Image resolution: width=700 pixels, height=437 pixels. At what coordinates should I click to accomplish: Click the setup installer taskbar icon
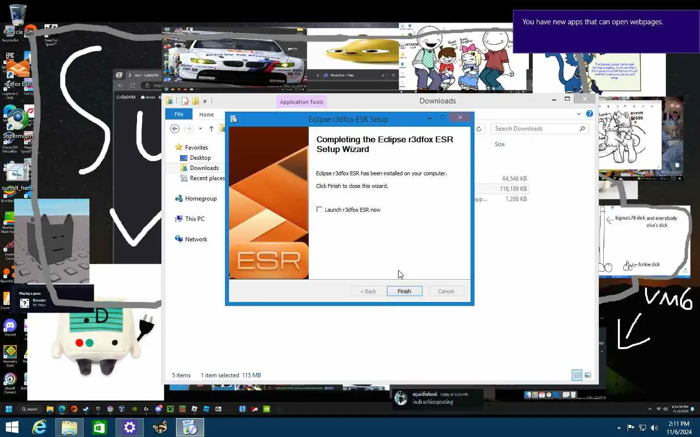point(190,427)
